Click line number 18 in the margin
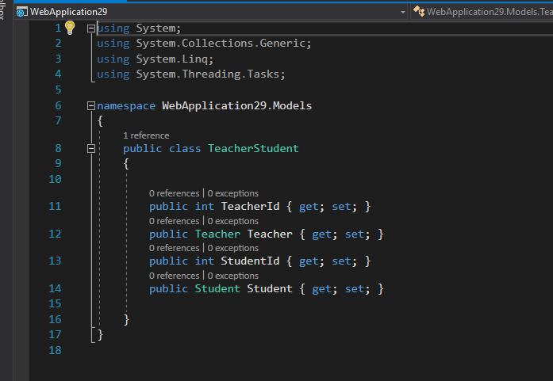Viewport: 553px width, 381px height. 55,350
